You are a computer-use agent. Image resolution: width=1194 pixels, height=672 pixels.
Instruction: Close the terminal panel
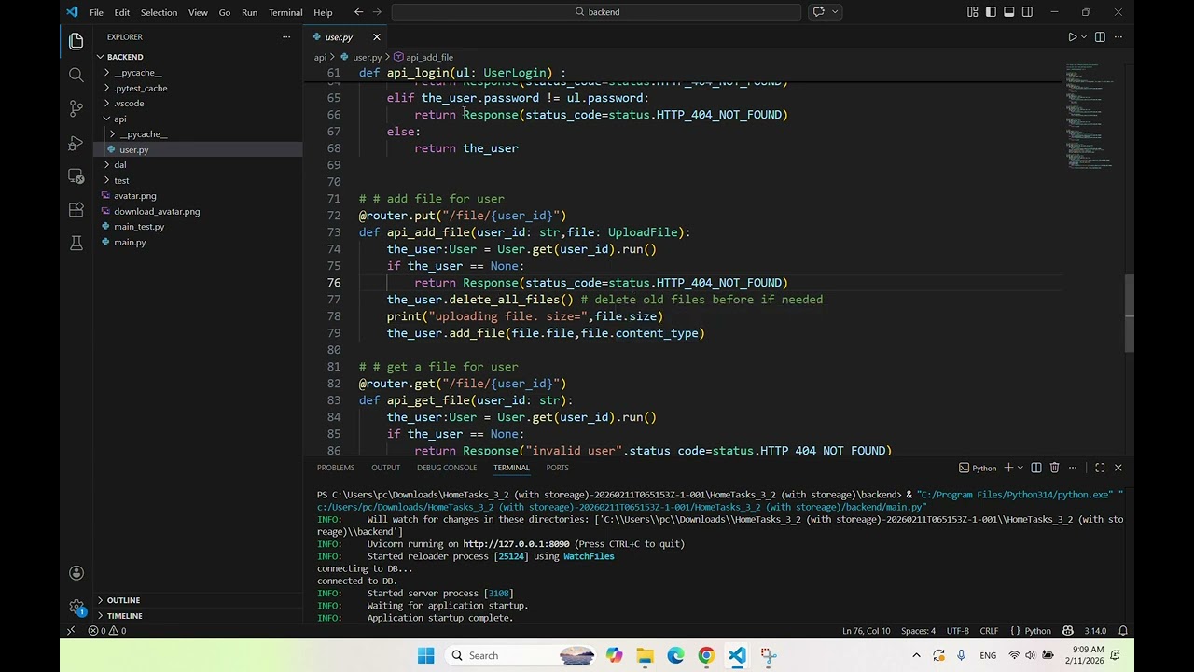coord(1118,468)
